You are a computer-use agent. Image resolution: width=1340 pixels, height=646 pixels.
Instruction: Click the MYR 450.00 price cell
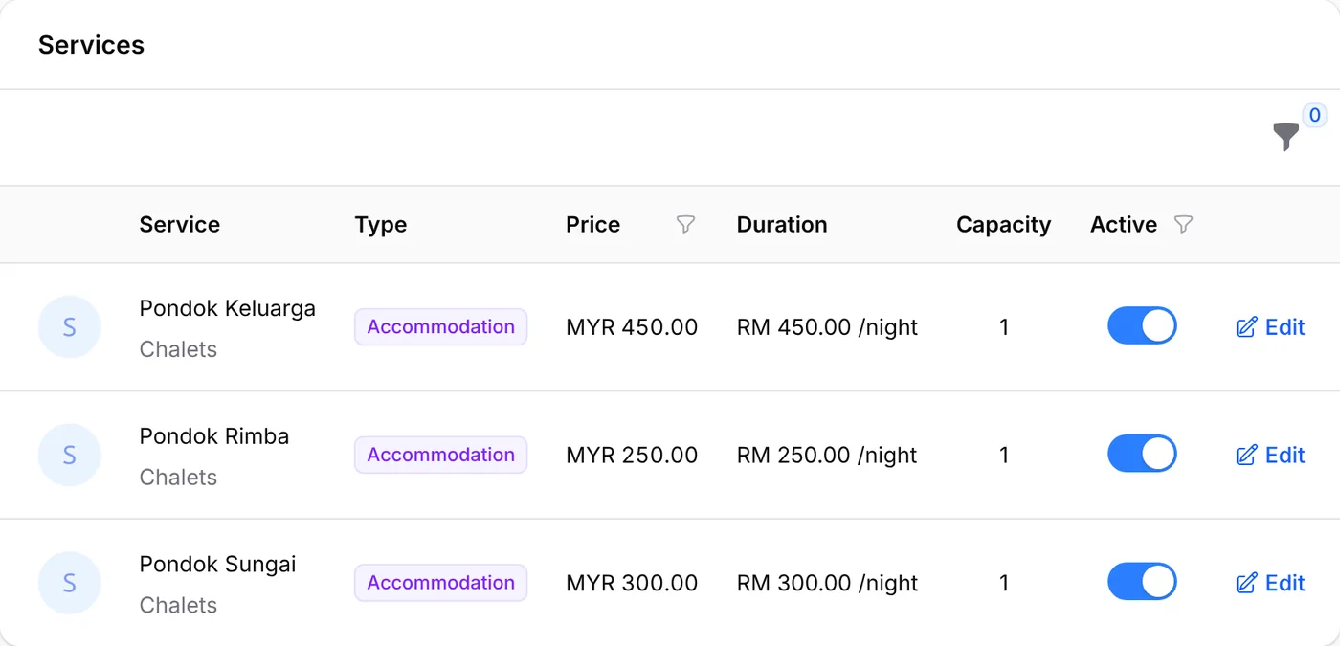pyautogui.click(x=632, y=327)
